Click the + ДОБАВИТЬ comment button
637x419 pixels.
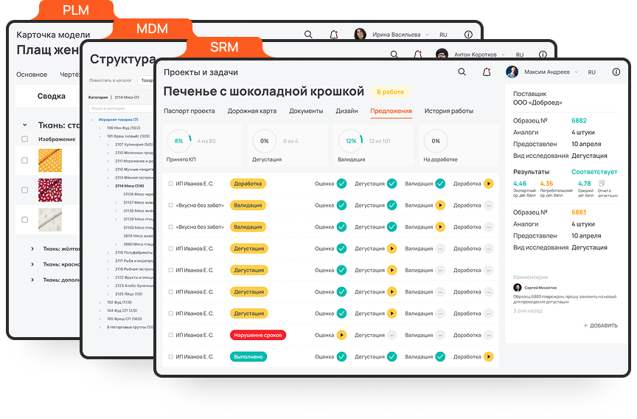tap(600, 325)
